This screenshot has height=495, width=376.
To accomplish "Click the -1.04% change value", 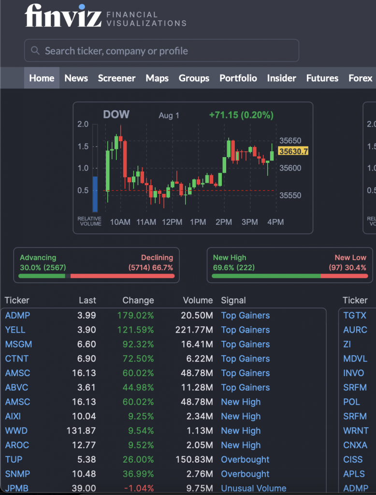I will point(139,488).
